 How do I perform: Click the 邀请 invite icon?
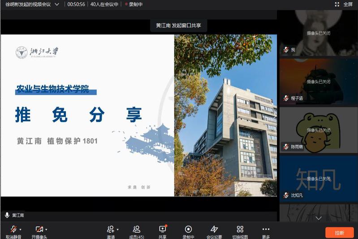pyautogui.click(x=111, y=229)
